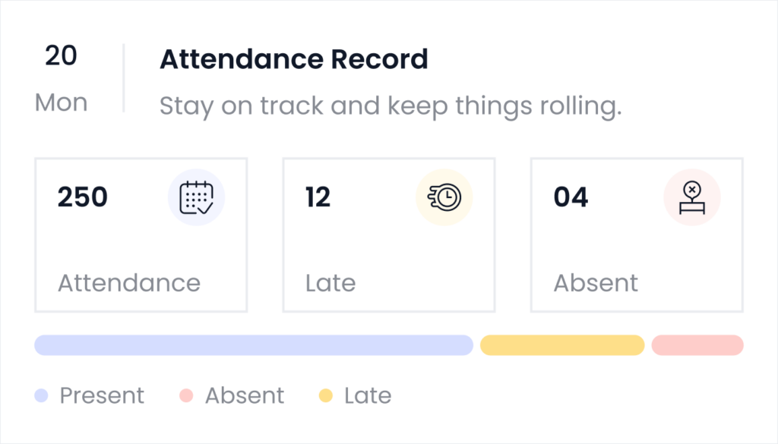
Task: Click the Attendance Record heading
Action: point(293,59)
